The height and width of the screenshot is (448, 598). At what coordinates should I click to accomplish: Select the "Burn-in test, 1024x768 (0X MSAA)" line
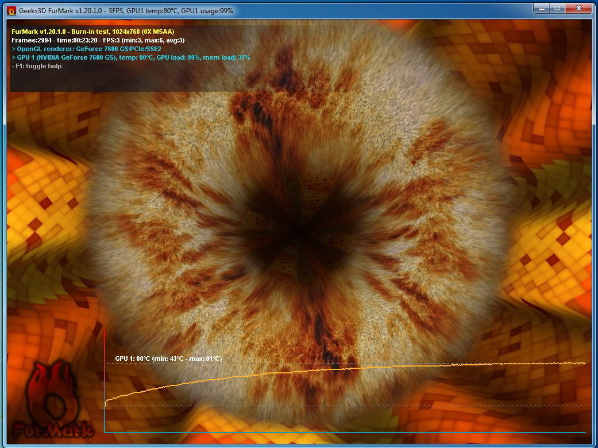(92, 32)
